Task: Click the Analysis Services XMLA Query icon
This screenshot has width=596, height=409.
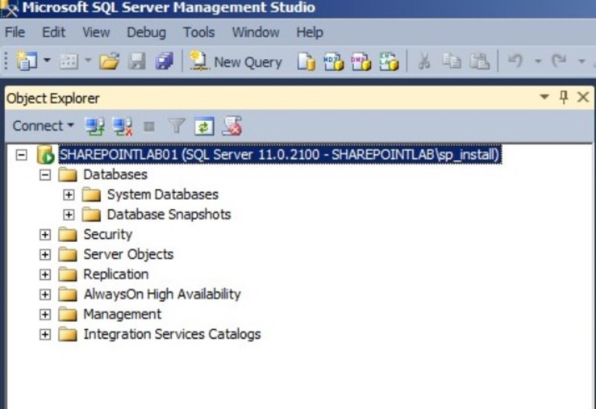Action: [x=389, y=62]
